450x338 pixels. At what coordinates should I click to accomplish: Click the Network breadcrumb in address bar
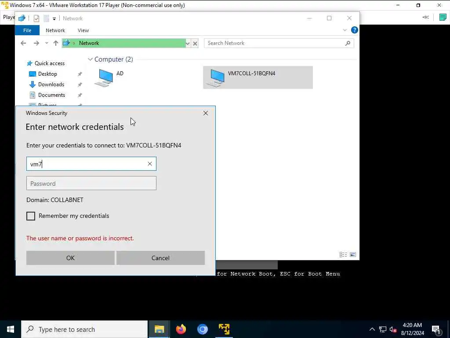[89, 43]
